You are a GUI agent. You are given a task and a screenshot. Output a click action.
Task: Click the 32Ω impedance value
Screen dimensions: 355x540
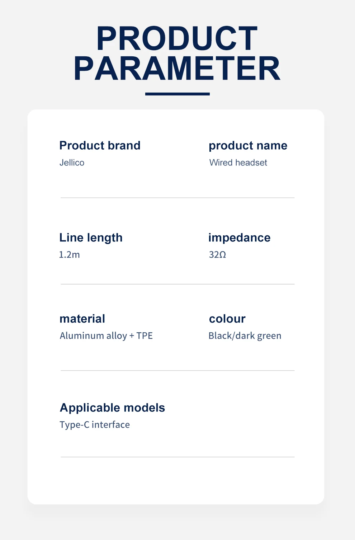tap(217, 255)
